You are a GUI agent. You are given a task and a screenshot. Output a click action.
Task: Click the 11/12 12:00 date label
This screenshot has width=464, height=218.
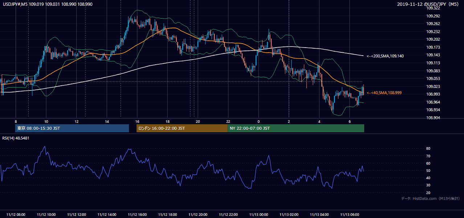pyautogui.click(x=77, y=215)
